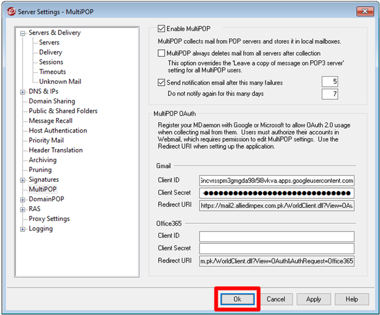
Task: Click the Apply button
Action: (314, 299)
